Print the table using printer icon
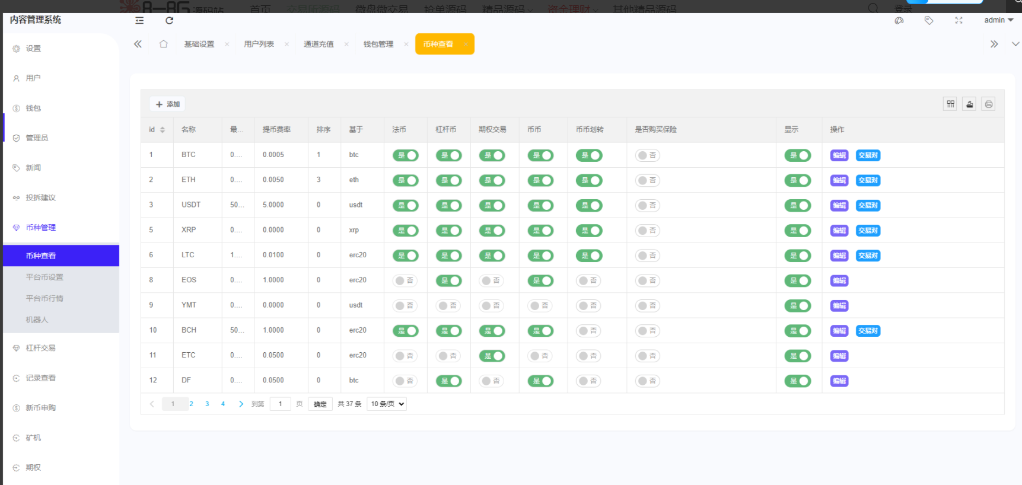The width and height of the screenshot is (1022, 485). coord(988,104)
